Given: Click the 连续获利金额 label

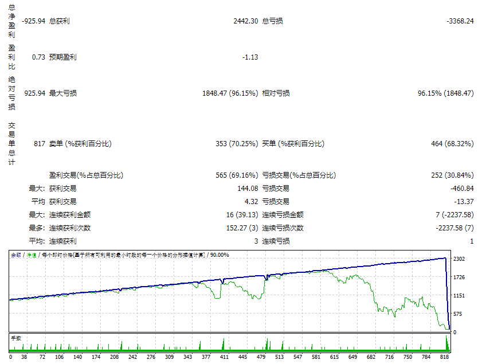Looking at the screenshot, I should tap(70, 214).
